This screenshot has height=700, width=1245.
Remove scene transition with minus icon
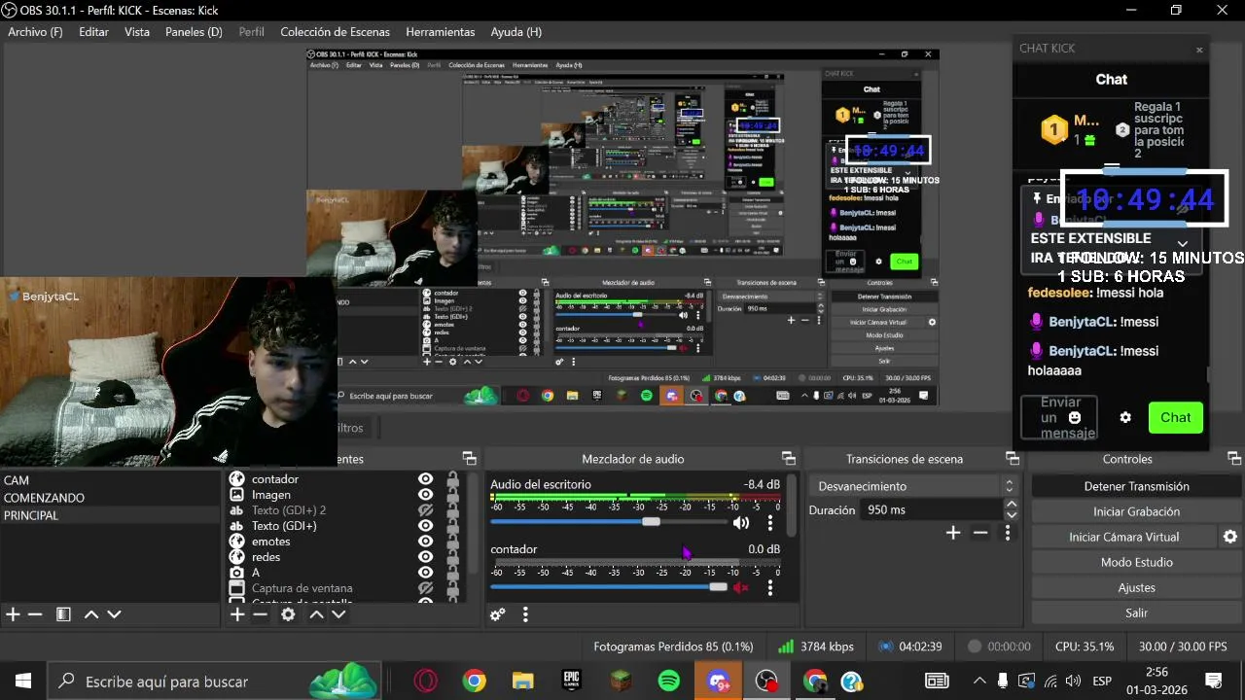coord(980,533)
